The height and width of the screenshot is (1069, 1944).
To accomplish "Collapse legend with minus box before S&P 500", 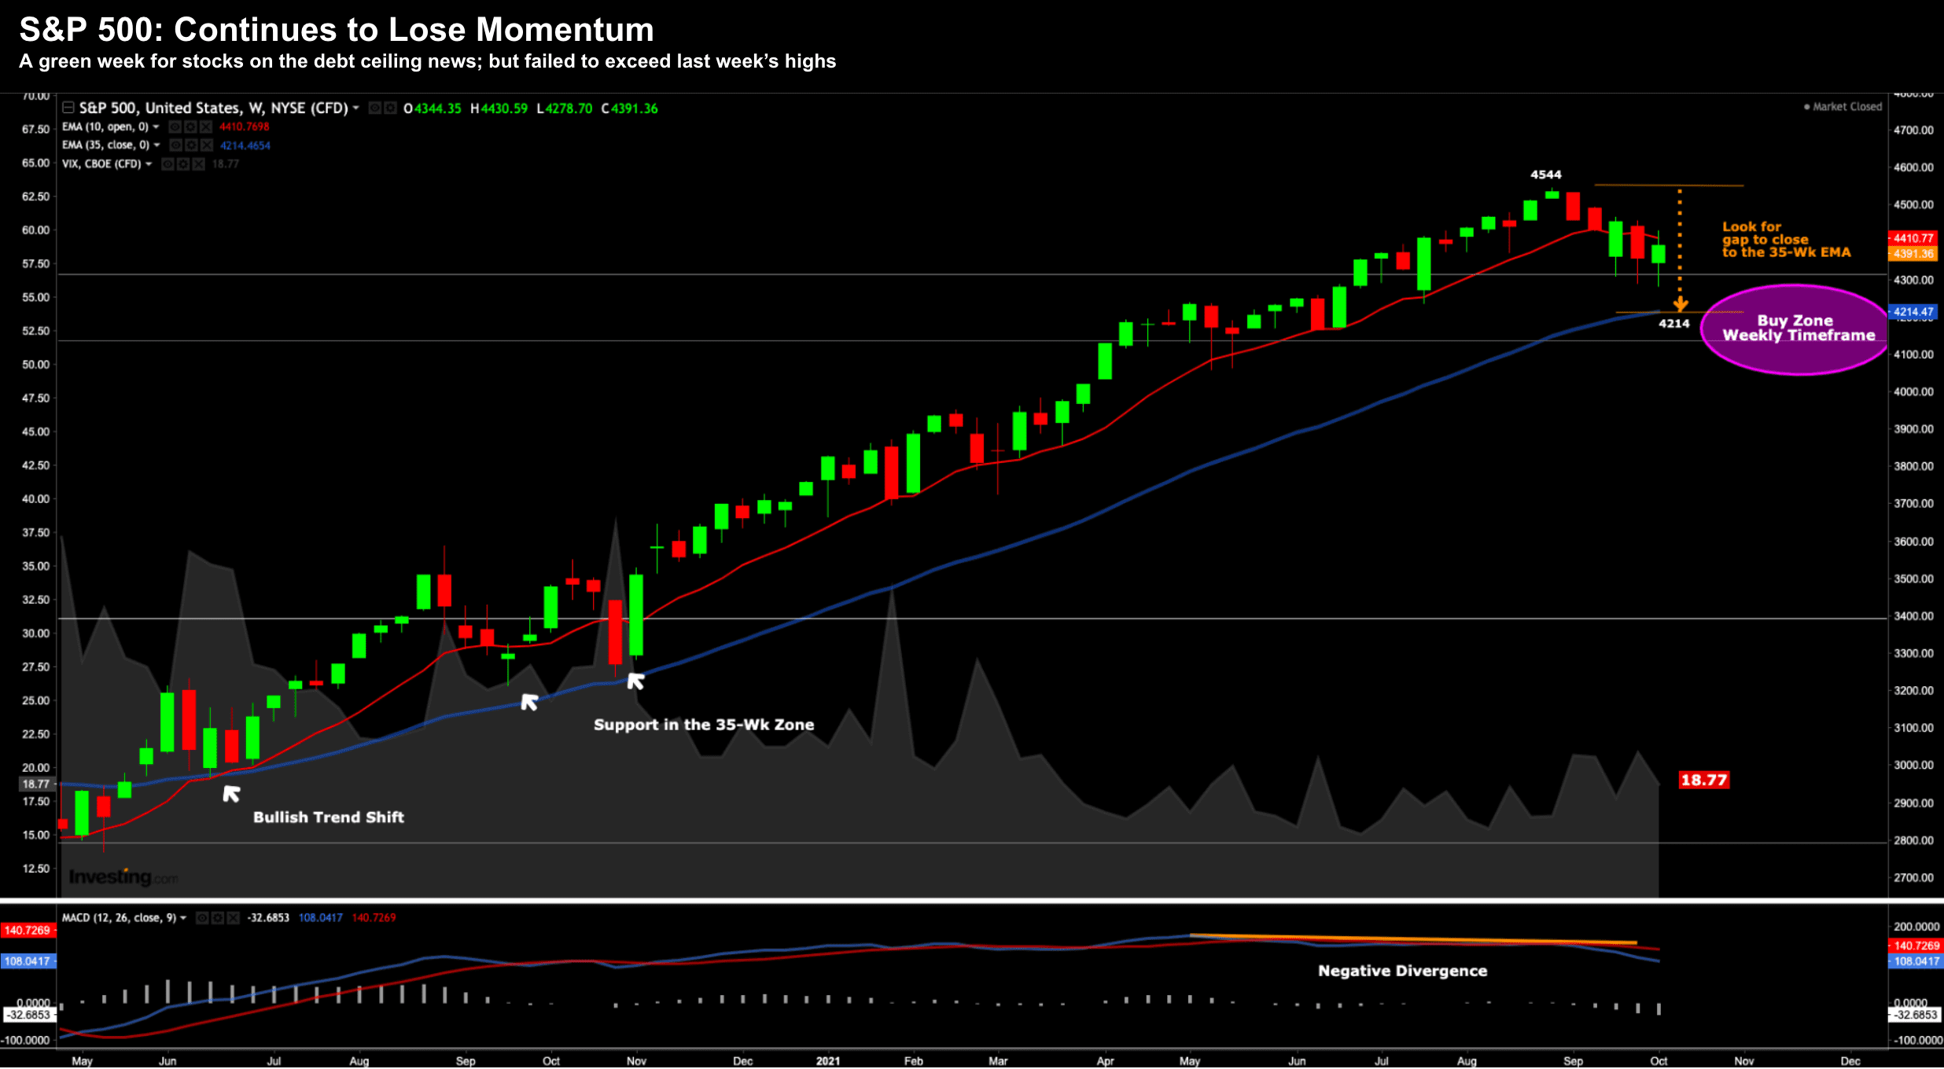I will (68, 108).
